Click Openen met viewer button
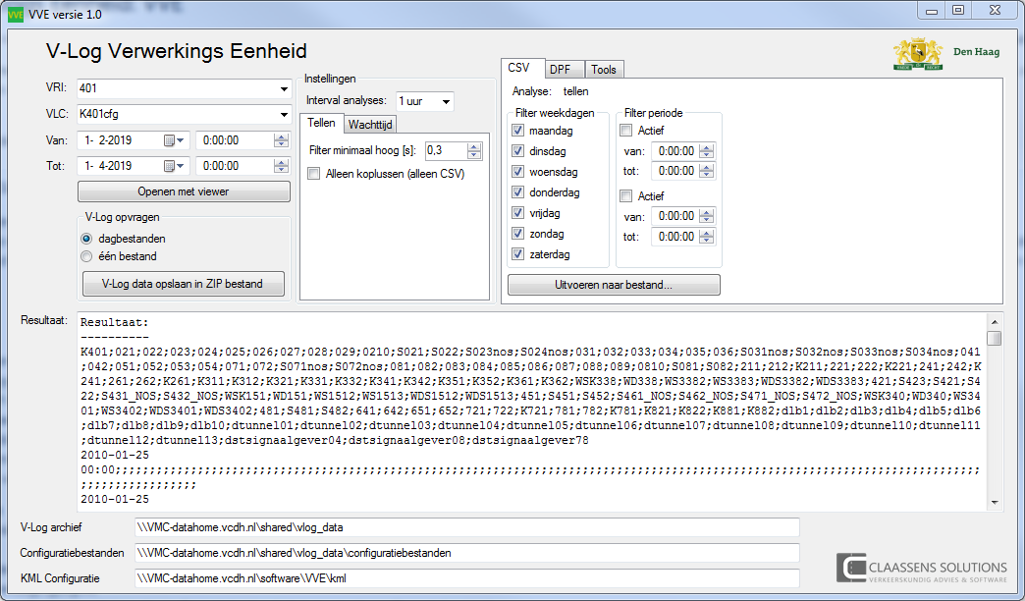1025x601 pixels. pyautogui.click(x=184, y=191)
